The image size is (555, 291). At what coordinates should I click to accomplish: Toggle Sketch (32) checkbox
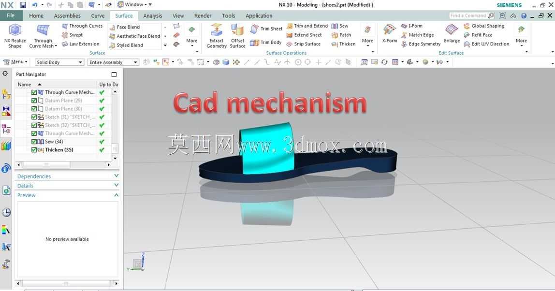(x=34, y=125)
